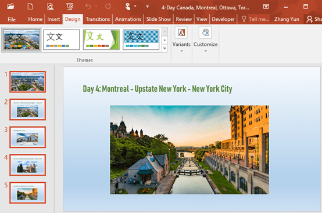Click the Tell me search box
The width and height of the screenshot is (322, 213).
click(256, 19)
